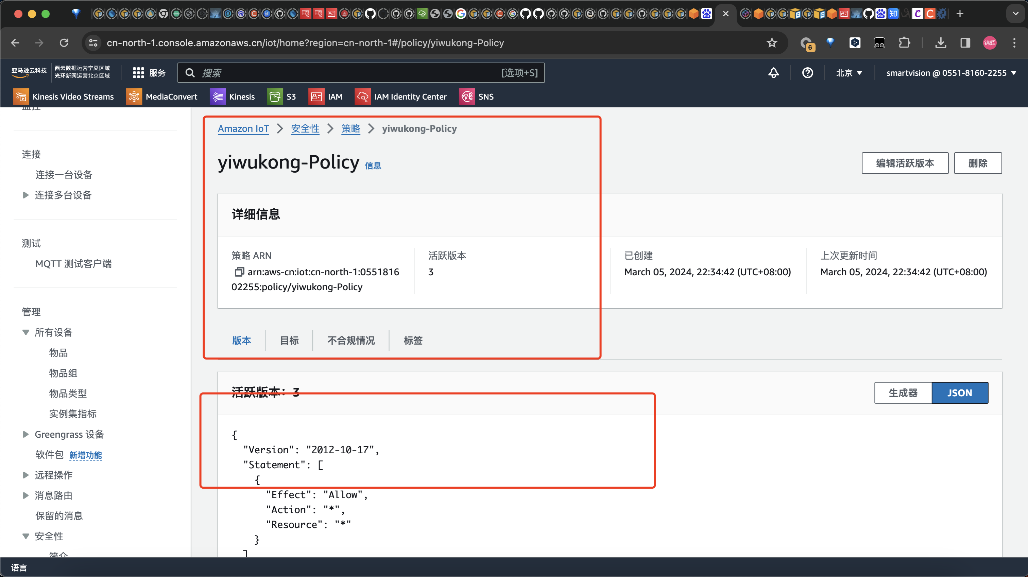Click the 编辑活跃版本 button
Viewport: 1028px width, 577px height.
click(905, 163)
